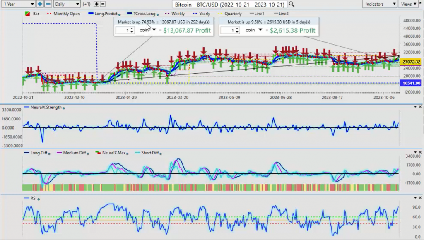424x240 pixels.
Task: Click the NeuralX.Max legend color icon
Action: tap(98, 153)
